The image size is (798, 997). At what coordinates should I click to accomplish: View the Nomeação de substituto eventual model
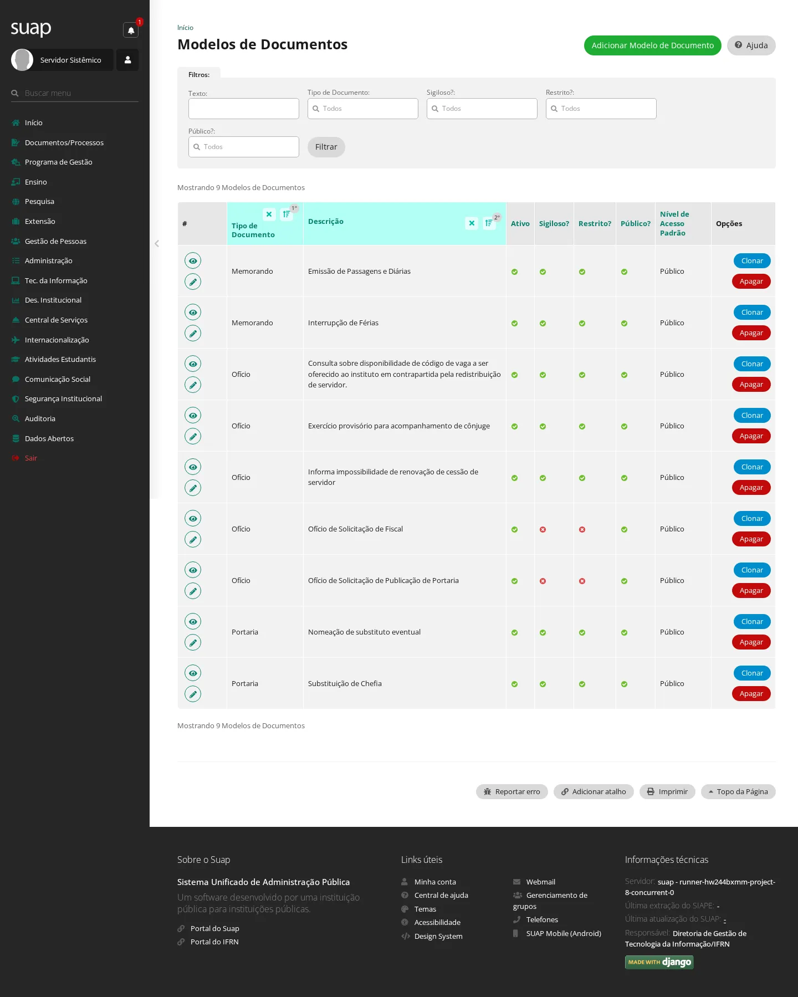pos(193,621)
